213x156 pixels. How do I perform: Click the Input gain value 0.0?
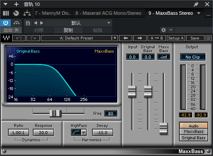pyautogui.click(x=132, y=57)
